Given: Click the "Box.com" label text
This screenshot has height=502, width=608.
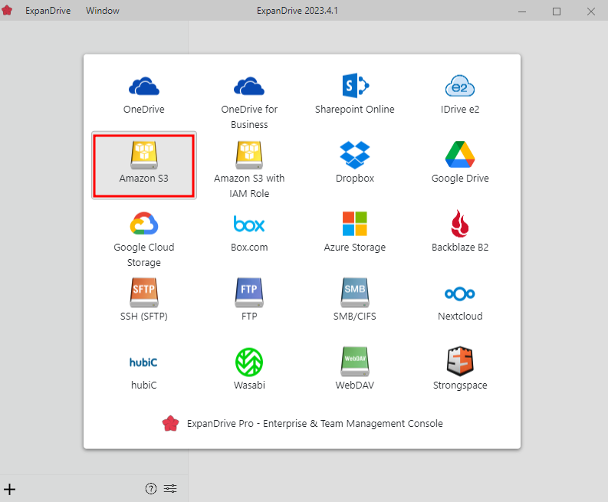Looking at the screenshot, I should tap(249, 248).
